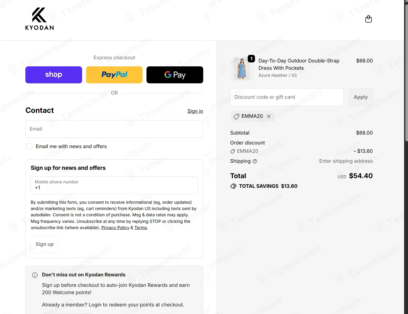Click the EMMA20 tag icon in applied codes
This screenshot has width=408, height=314.
pos(236,117)
